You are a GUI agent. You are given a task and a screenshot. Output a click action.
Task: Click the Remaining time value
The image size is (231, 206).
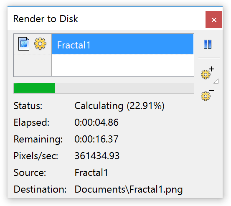coord(96,139)
